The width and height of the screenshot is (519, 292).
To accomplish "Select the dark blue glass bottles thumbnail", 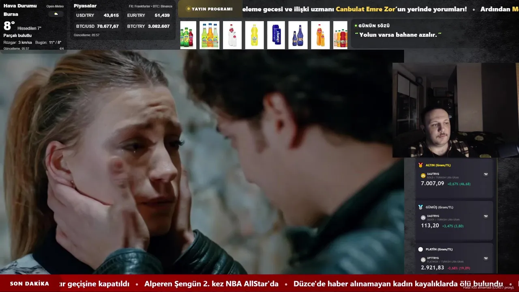I will click(298, 35).
